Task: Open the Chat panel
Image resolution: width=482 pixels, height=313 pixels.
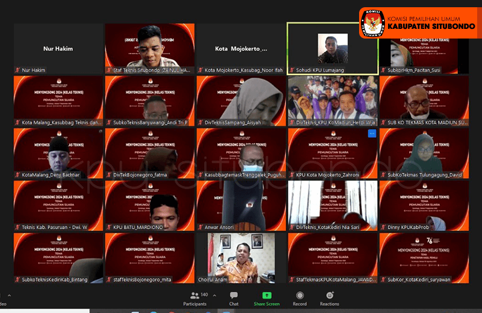Action: [234, 299]
